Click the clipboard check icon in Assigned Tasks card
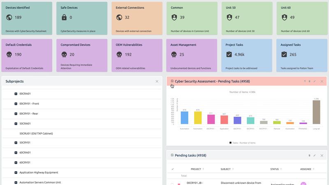This screenshot has height=185, width=329. coord(284,54)
